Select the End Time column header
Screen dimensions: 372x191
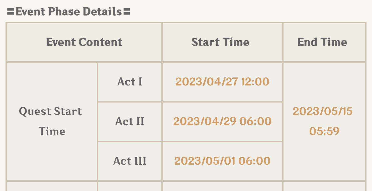click(x=322, y=42)
